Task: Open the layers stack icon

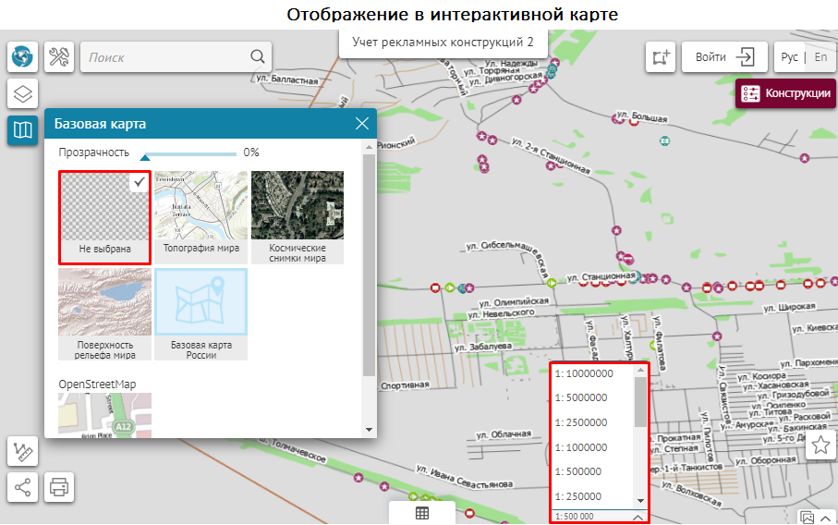Action: coord(22,93)
